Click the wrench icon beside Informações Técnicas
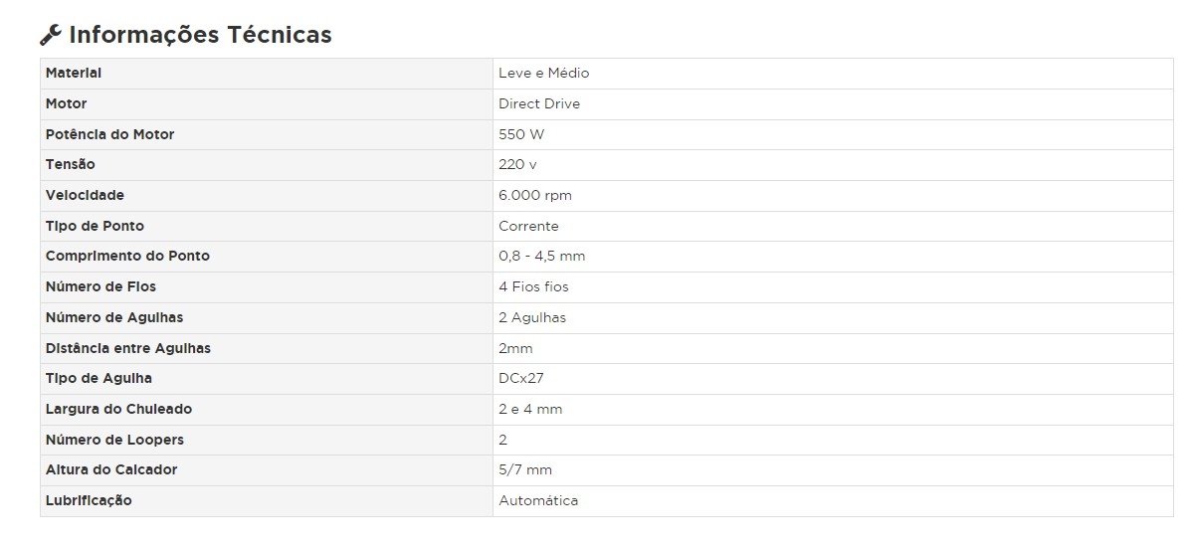 51,36
